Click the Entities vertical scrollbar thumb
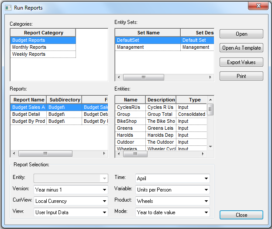The width and height of the screenshot is (272, 229). pyautogui.click(x=210, y=109)
